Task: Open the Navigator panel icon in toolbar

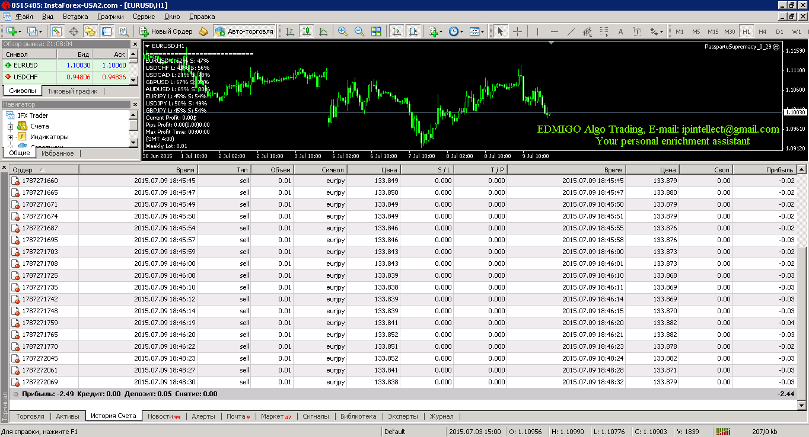Action: pyautogui.click(x=91, y=31)
